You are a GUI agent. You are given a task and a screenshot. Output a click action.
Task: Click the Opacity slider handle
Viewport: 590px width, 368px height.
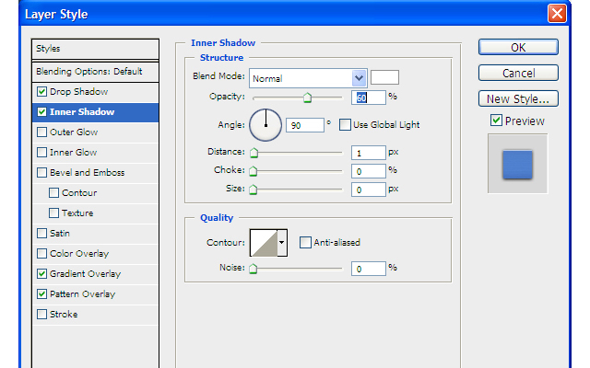pos(307,98)
